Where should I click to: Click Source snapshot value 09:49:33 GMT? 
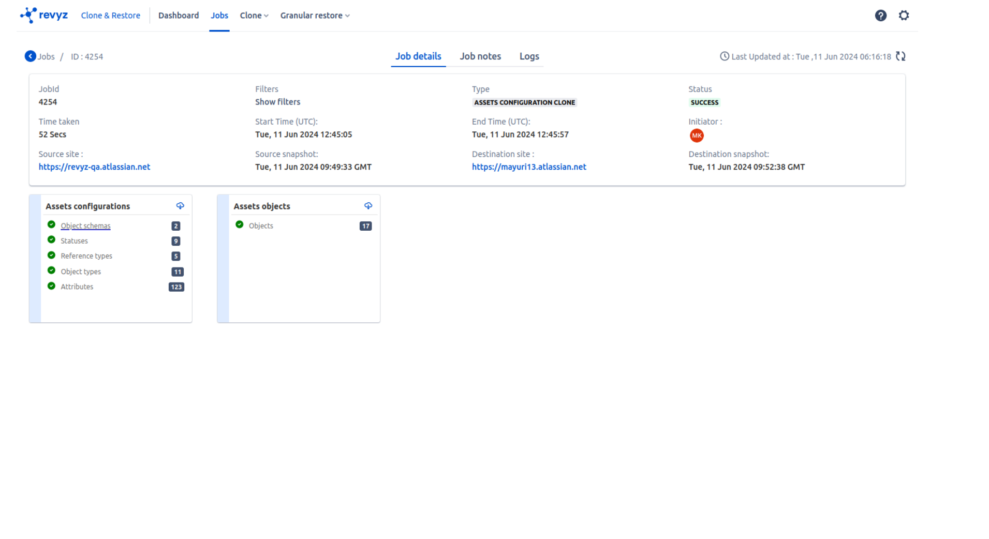[x=313, y=167]
